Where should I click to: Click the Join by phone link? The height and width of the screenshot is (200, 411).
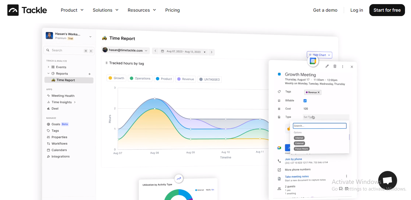pyautogui.click(x=293, y=159)
